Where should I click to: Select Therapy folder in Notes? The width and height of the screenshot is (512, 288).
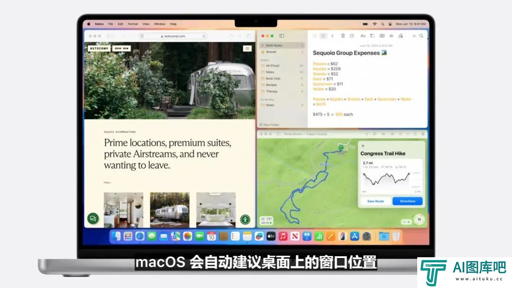pos(282,91)
